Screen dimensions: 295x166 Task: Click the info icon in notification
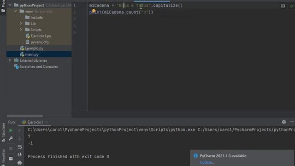tap(195, 156)
